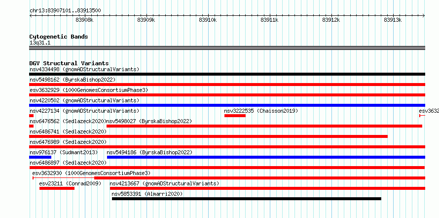Click the partially cut esv363 label at right edge
Image resolution: width=439 pixels, height=218 pixels.
click(429, 111)
